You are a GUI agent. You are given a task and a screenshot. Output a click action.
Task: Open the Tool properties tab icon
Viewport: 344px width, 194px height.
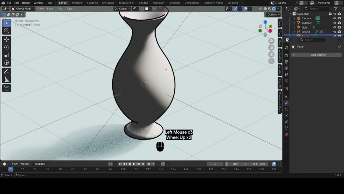click(286, 48)
